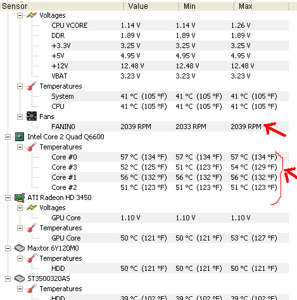This screenshot has width=297, height=300.
Task: Click the Maxtor 6Y120M0 hard drive icon
Action: click(20, 248)
